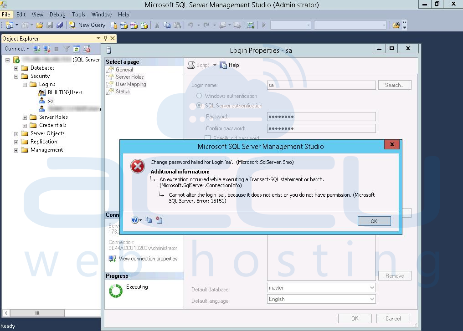This screenshot has height=331, width=463.
Task: Click the Copy toolbar icon
Action: (x=167, y=25)
